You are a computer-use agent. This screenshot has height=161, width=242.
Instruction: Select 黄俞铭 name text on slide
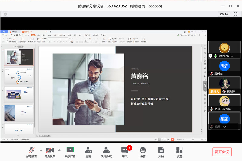coord(139,76)
